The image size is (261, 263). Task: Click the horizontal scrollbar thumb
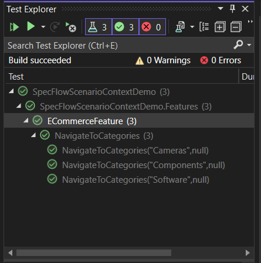94,252
